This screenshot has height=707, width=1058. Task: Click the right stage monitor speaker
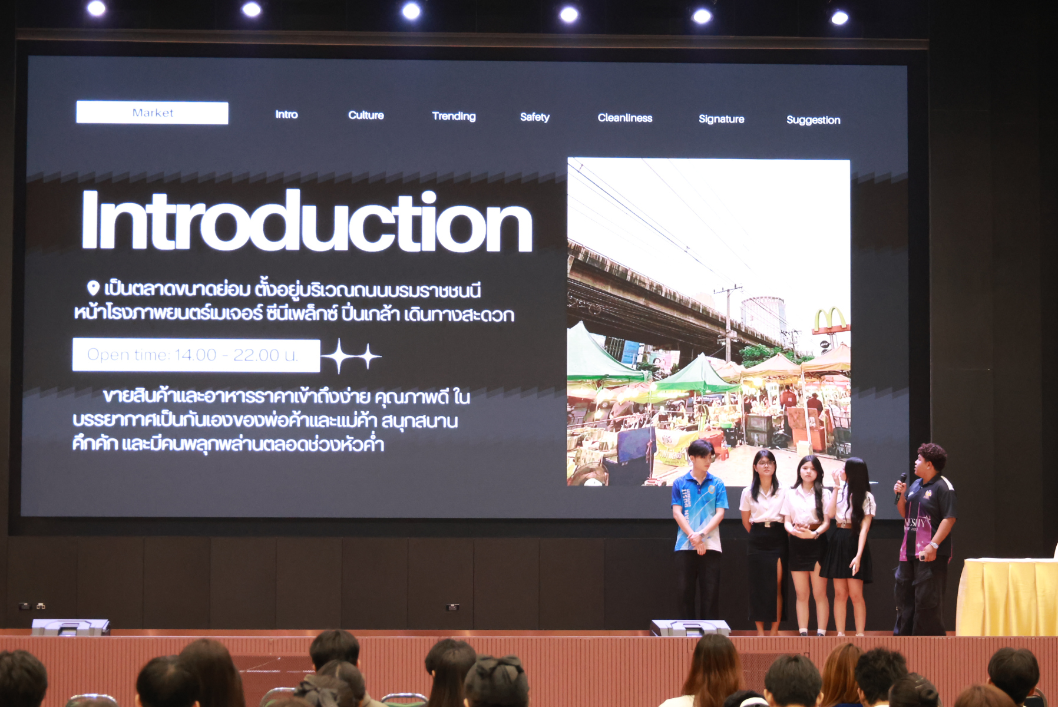click(x=690, y=628)
